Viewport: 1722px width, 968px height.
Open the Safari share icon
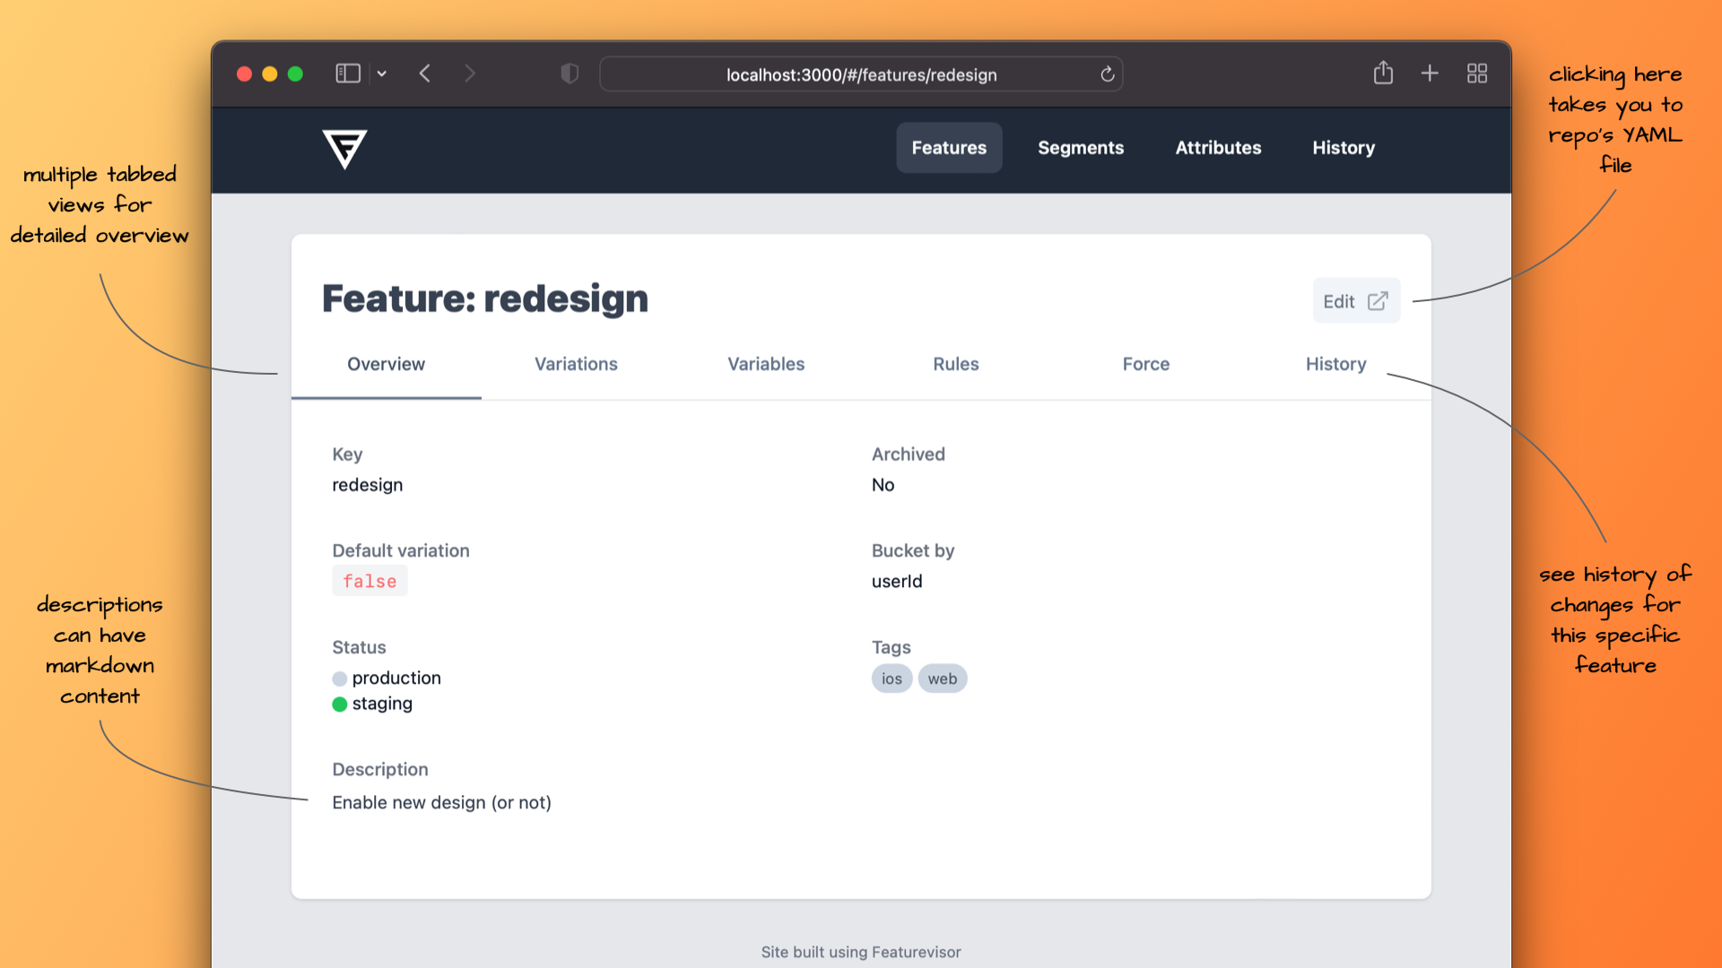click(x=1383, y=73)
